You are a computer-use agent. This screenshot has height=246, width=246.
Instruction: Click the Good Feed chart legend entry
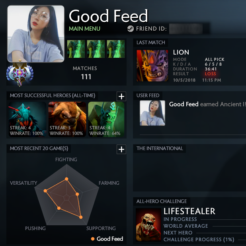pyautogui.click(x=107, y=239)
